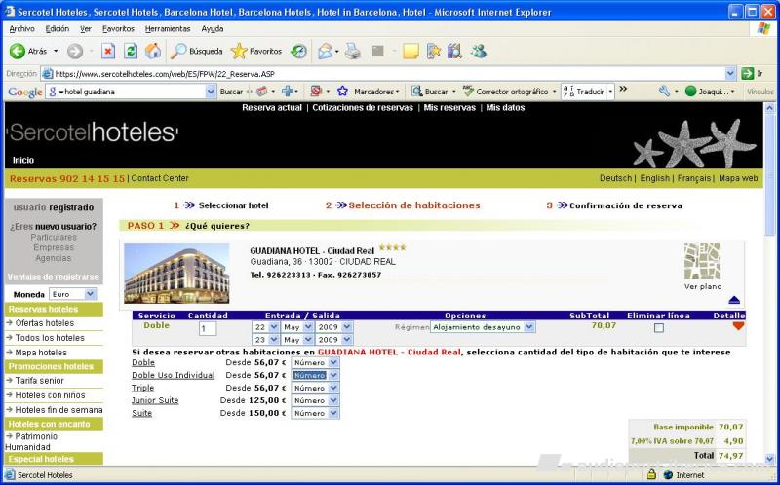Click the Print icon in toolbar
The width and height of the screenshot is (780, 485).
point(352,51)
